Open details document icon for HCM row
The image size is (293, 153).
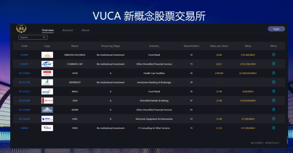click(x=273, y=73)
